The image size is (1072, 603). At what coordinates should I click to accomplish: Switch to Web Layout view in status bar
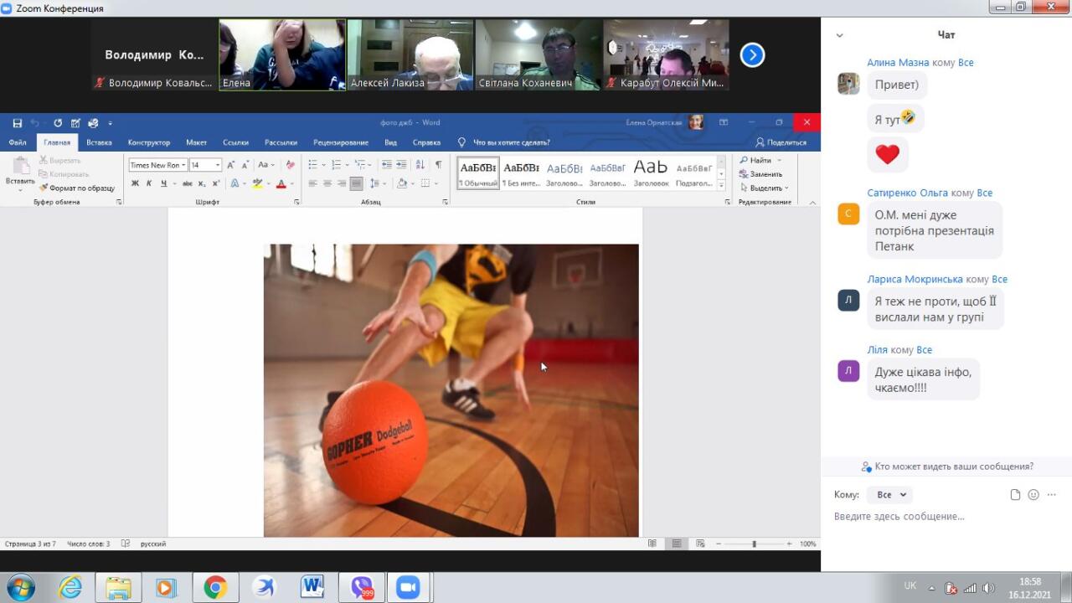click(700, 544)
